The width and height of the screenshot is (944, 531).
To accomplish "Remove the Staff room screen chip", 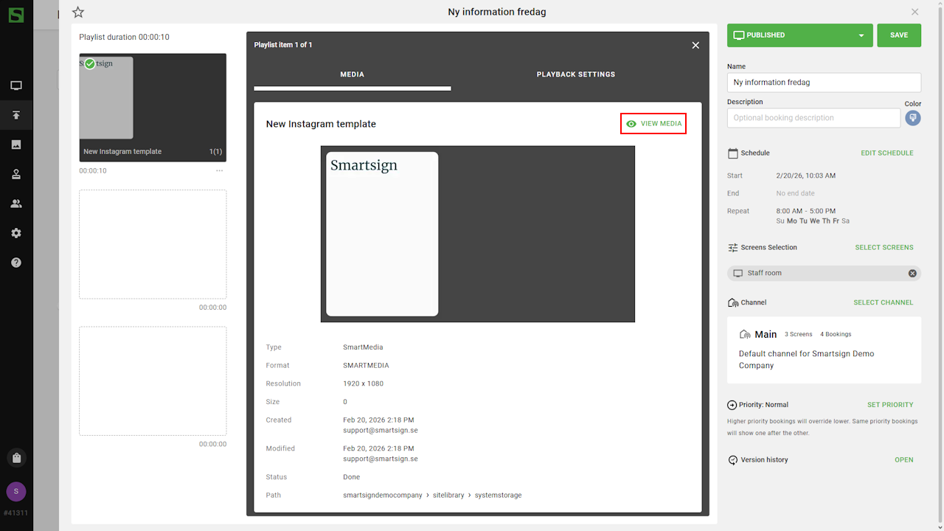I will point(912,273).
